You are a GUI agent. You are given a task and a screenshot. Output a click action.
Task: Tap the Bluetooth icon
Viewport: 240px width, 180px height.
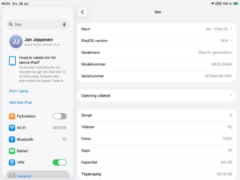coord(12,139)
